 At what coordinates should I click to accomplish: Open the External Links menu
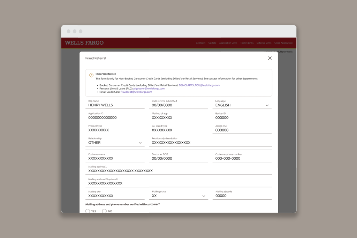tap(264, 43)
